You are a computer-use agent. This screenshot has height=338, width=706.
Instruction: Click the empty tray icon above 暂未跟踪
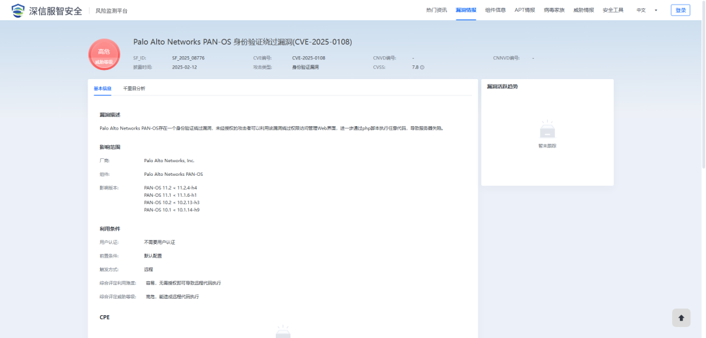(x=547, y=129)
